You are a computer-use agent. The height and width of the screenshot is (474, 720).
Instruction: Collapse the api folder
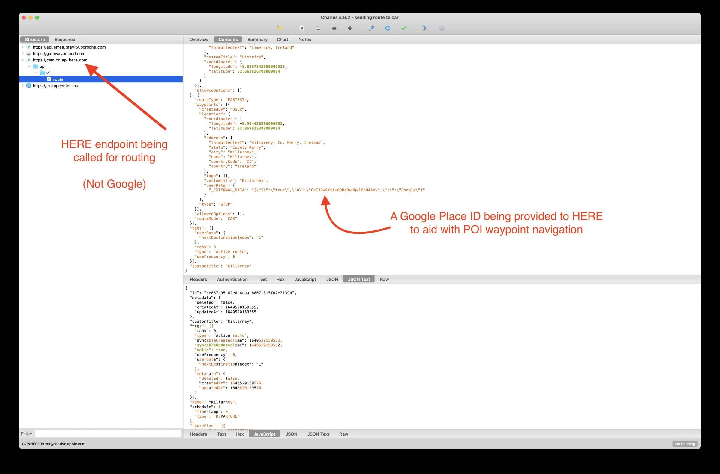29,66
